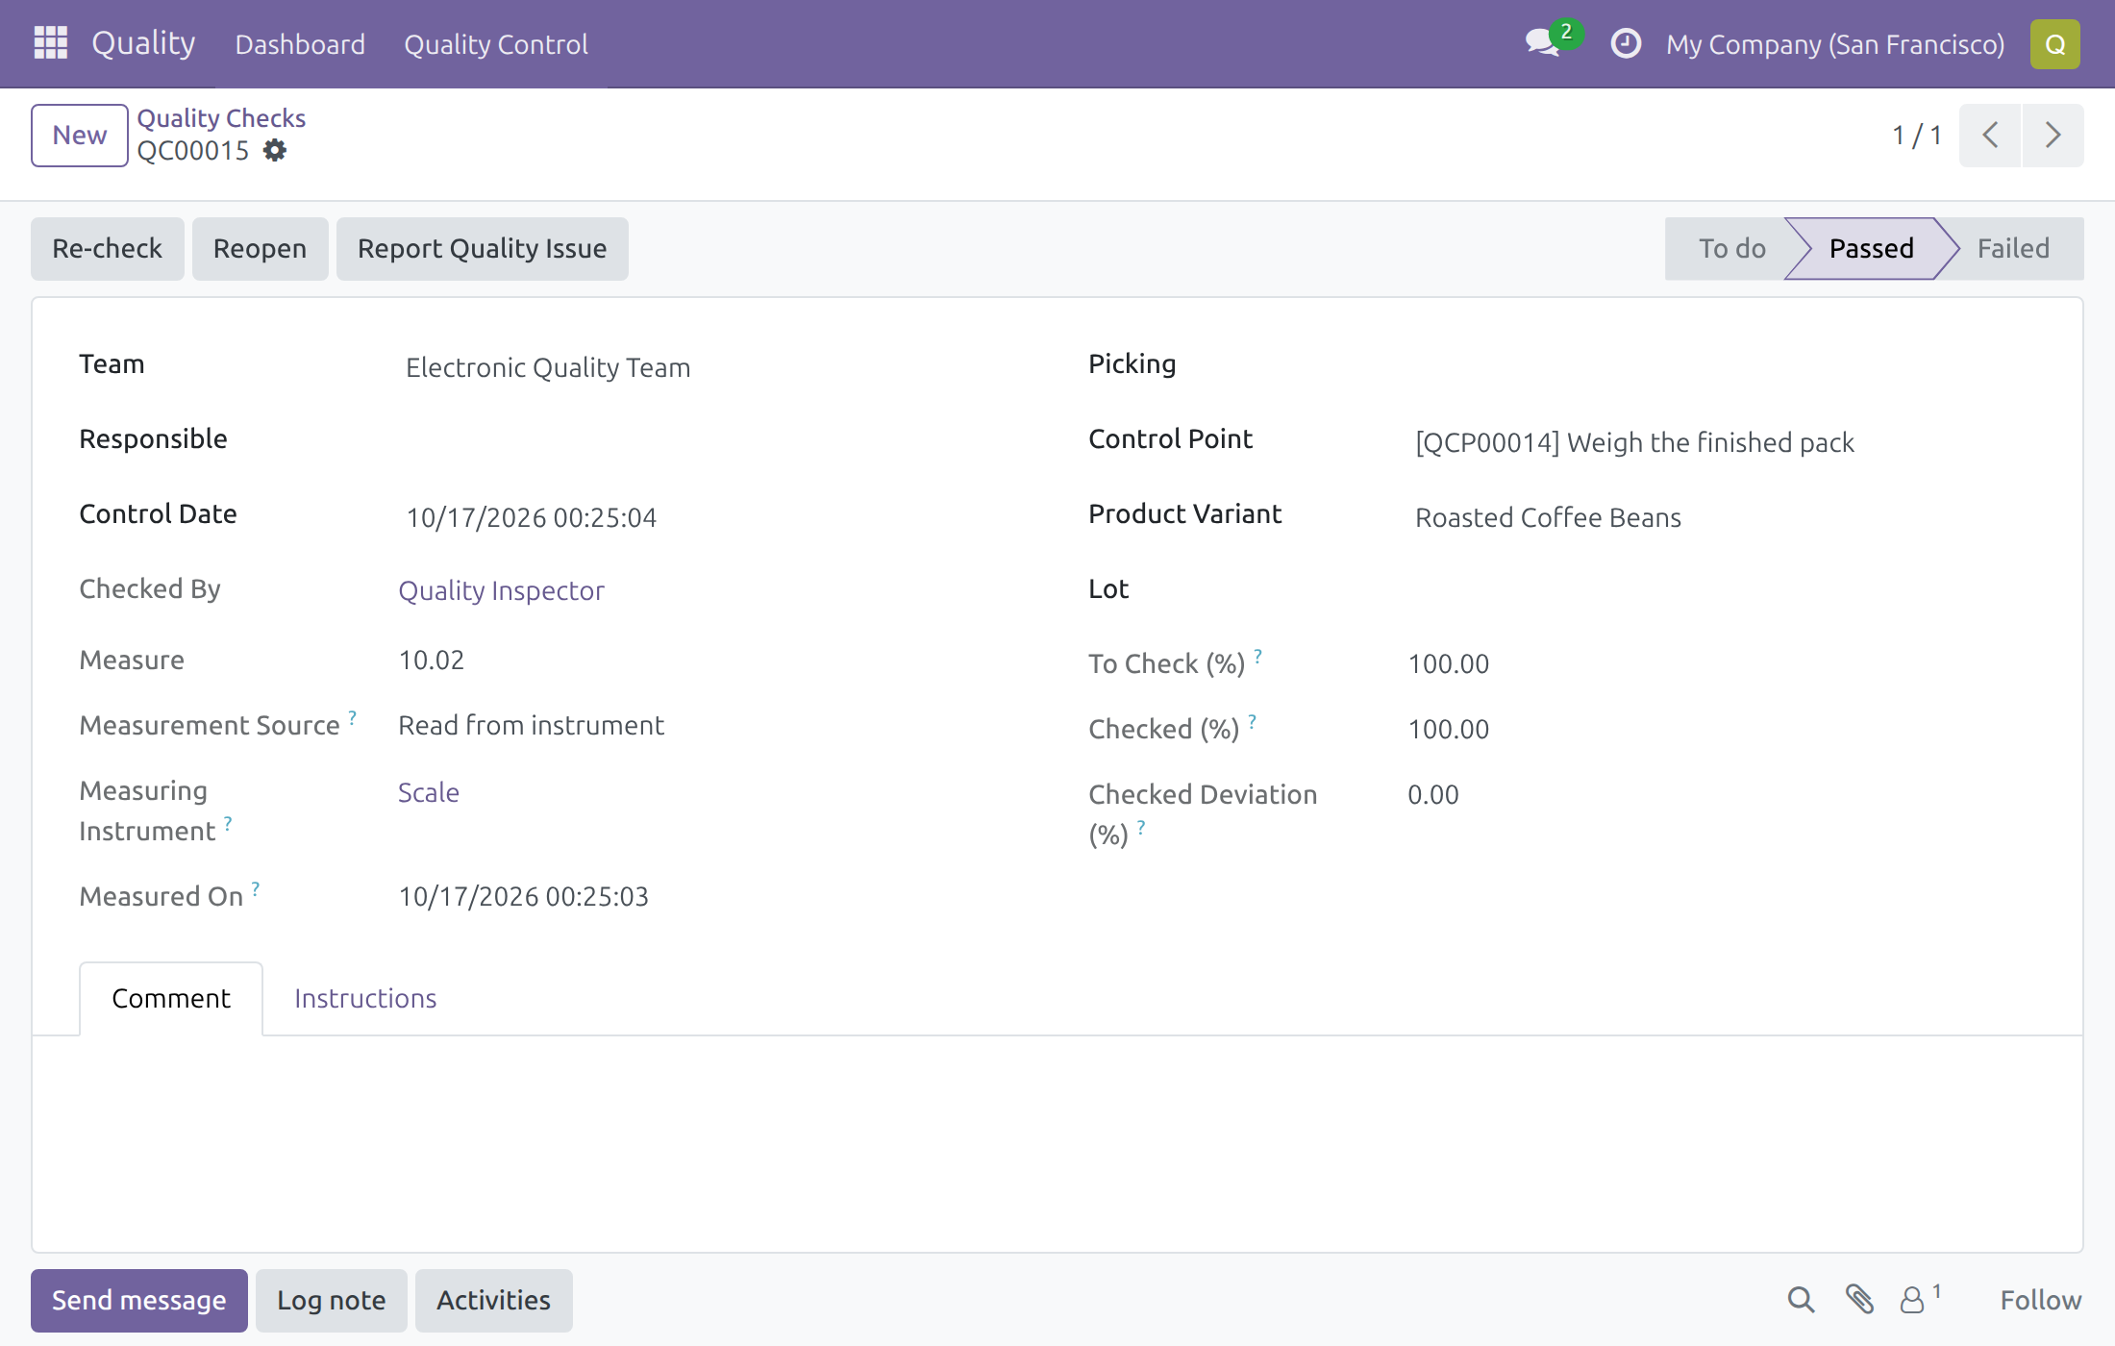Open the apps grid menu icon
Image resolution: width=2115 pixels, height=1346 pixels.
pos(50,43)
